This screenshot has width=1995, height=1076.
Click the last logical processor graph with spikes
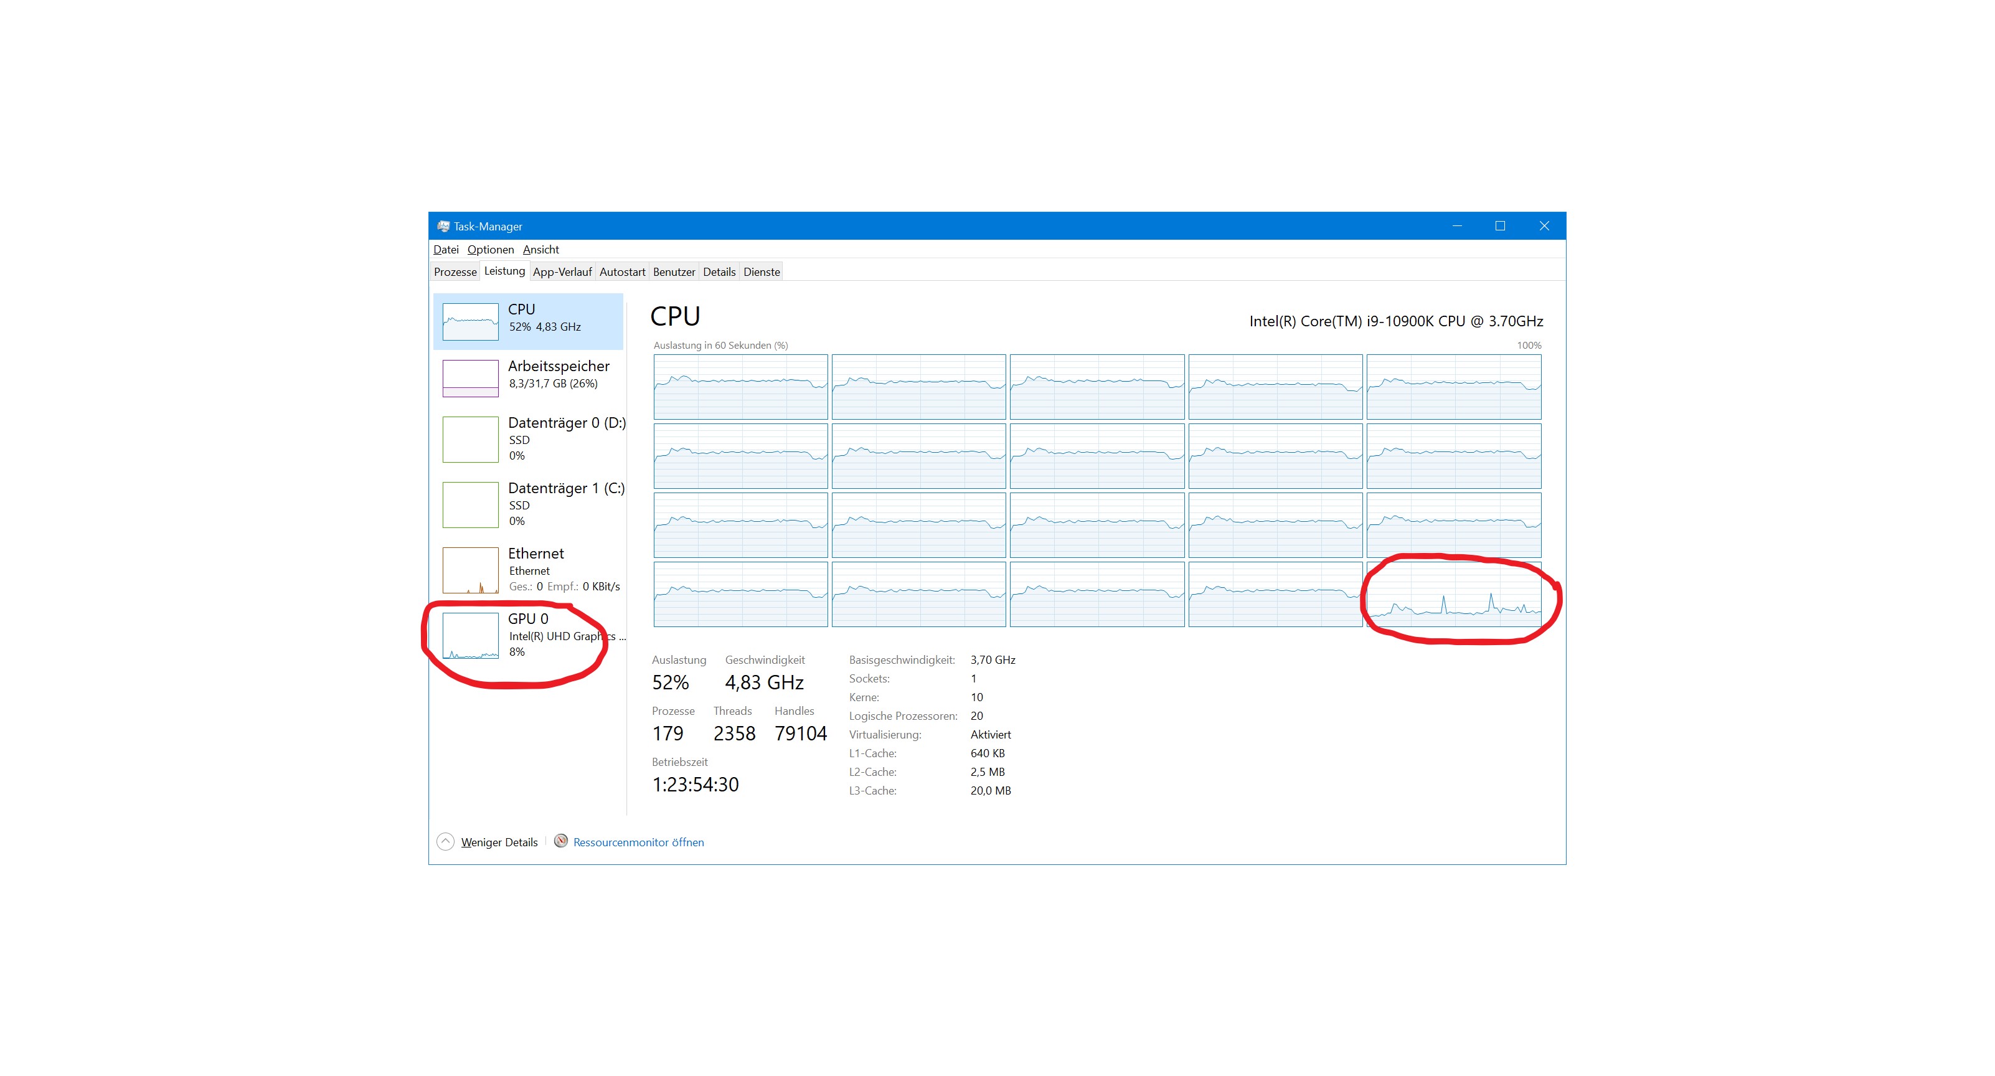(x=1454, y=594)
